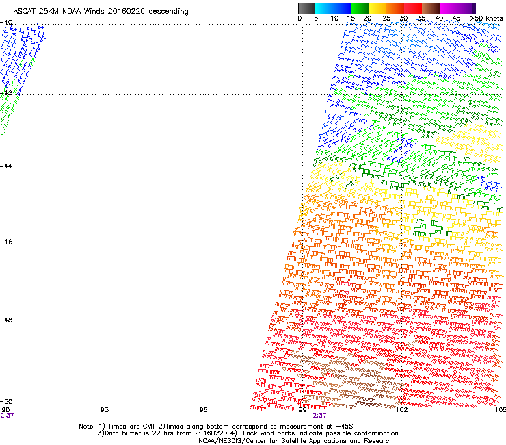Click the latitude label -50
Viewport: 506px width, 445px height.
click(6, 402)
